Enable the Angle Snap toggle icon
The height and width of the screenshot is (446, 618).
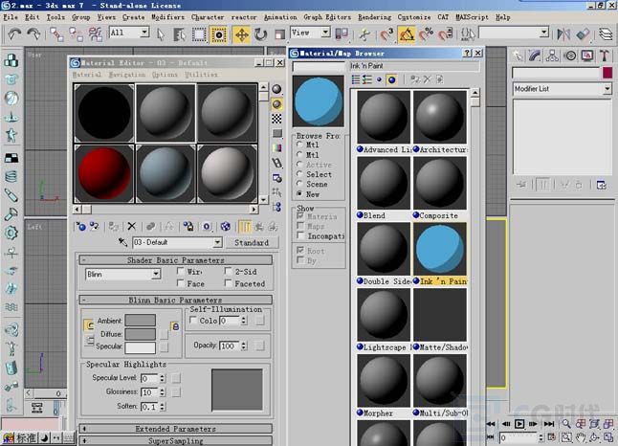click(407, 34)
